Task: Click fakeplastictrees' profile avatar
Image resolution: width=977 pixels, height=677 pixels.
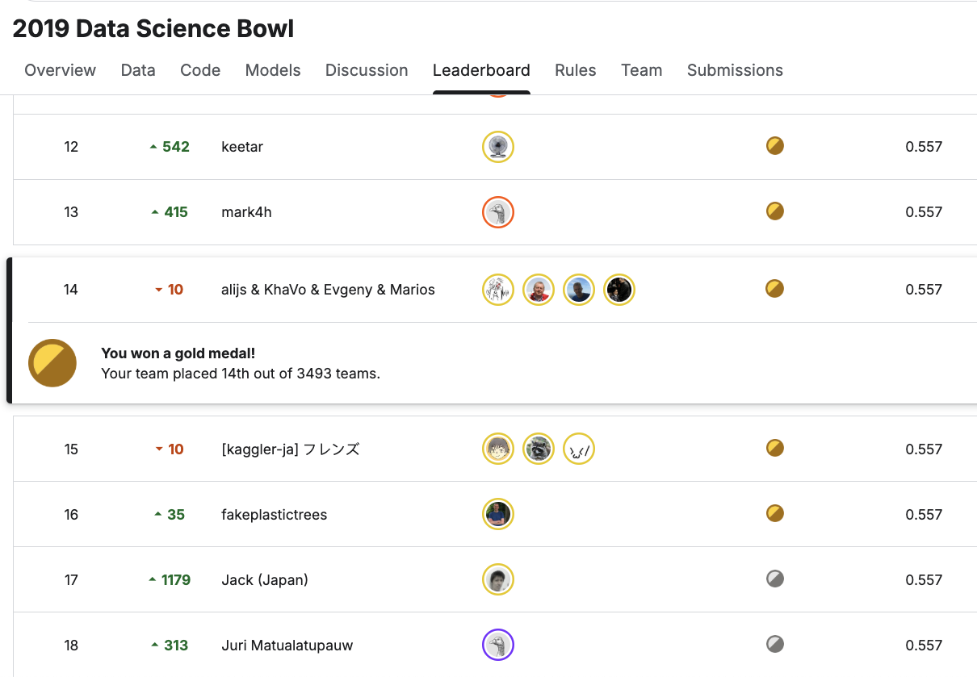Action: pos(498,514)
